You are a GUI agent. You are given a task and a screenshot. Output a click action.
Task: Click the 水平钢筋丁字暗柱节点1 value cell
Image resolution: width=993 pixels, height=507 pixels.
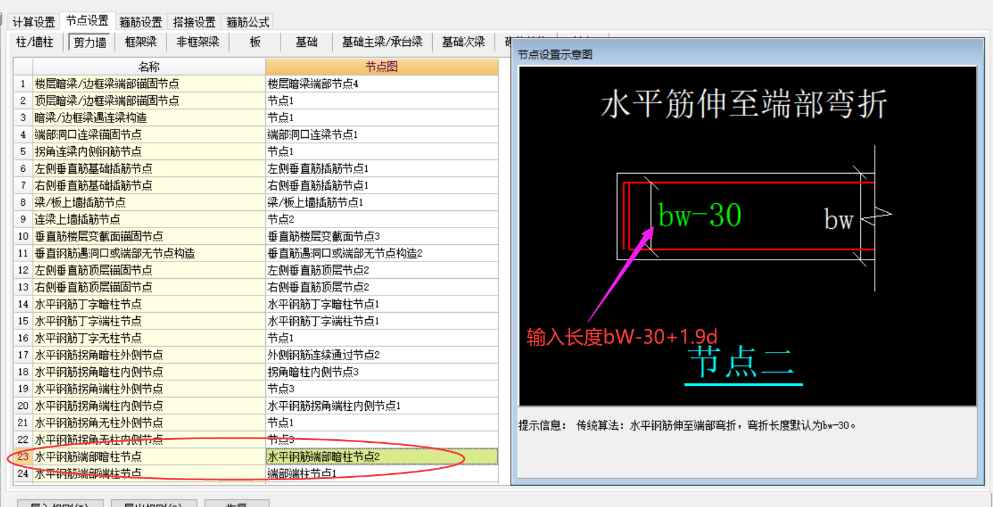tap(382, 304)
